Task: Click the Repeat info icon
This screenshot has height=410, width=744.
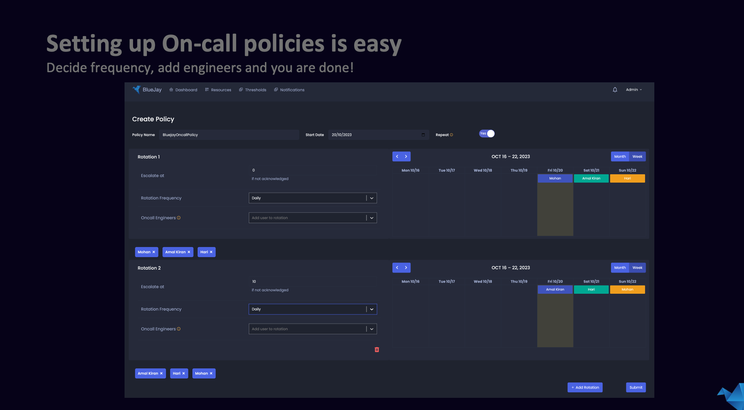Action: pos(452,135)
